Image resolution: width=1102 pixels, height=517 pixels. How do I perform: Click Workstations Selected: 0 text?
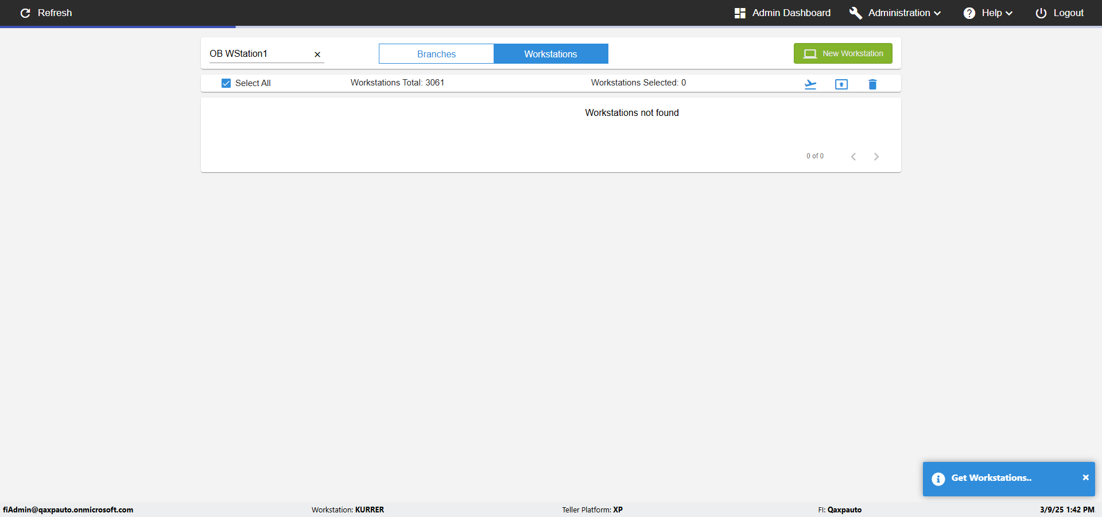(638, 83)
